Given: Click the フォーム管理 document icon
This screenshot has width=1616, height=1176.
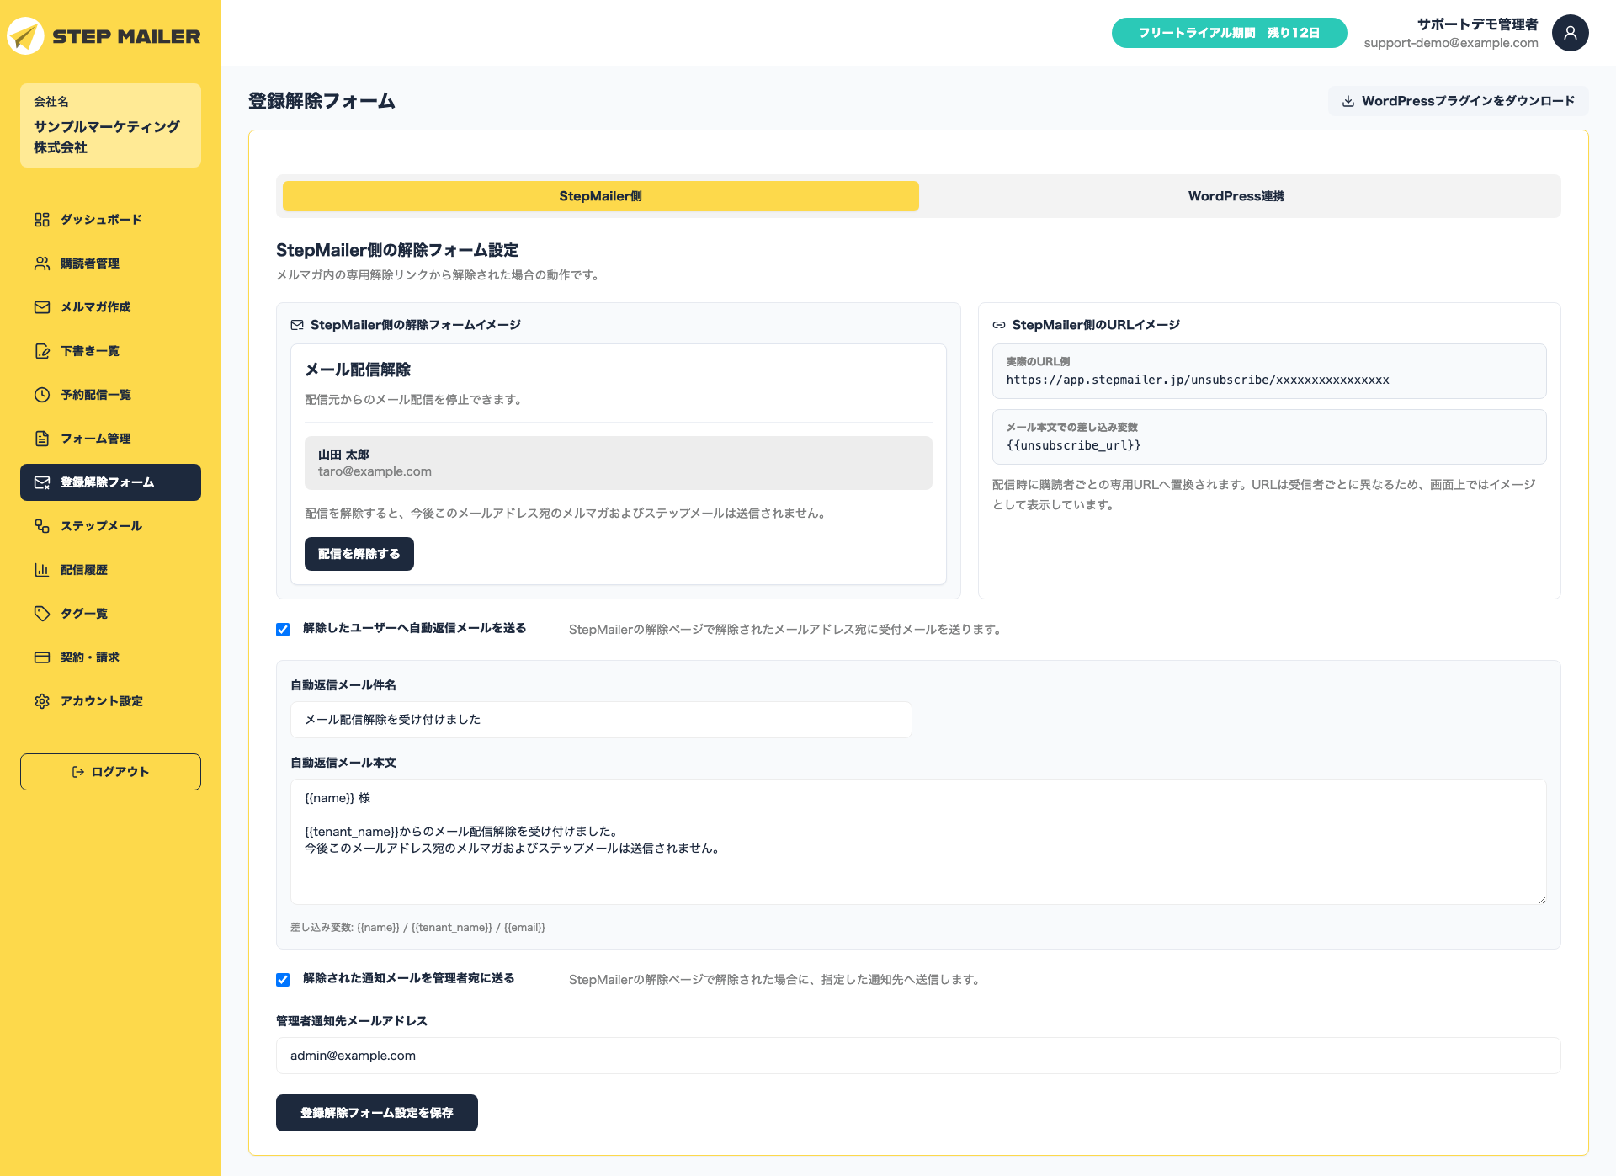Looking at the screenshot, I should (x=42, y=439).
